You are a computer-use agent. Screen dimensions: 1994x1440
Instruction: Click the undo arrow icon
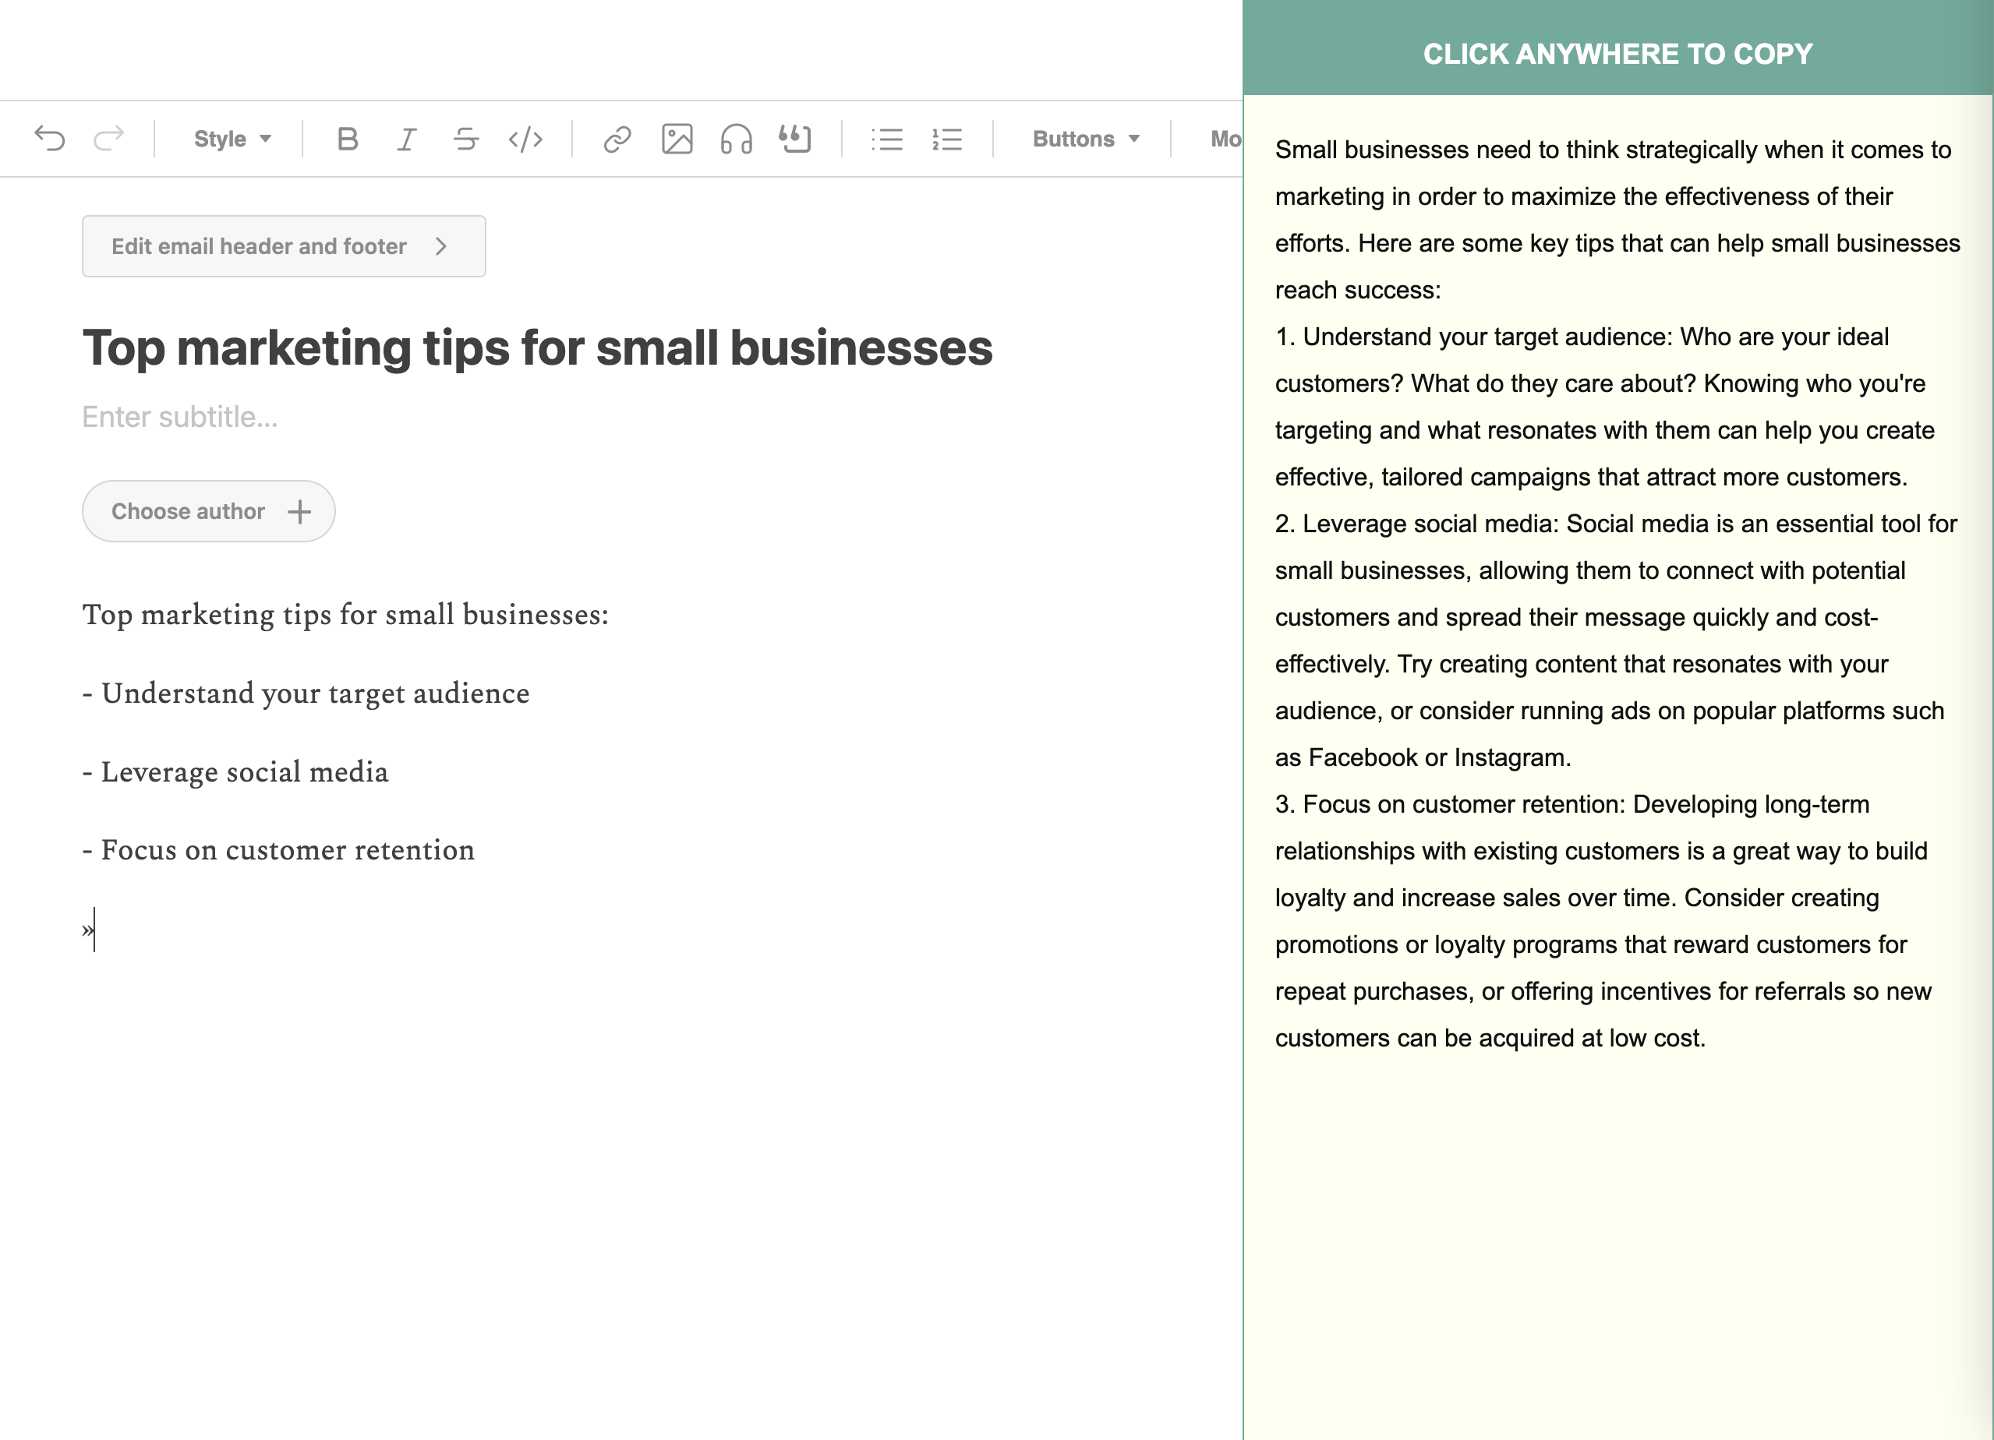click(x=49, y=139)
